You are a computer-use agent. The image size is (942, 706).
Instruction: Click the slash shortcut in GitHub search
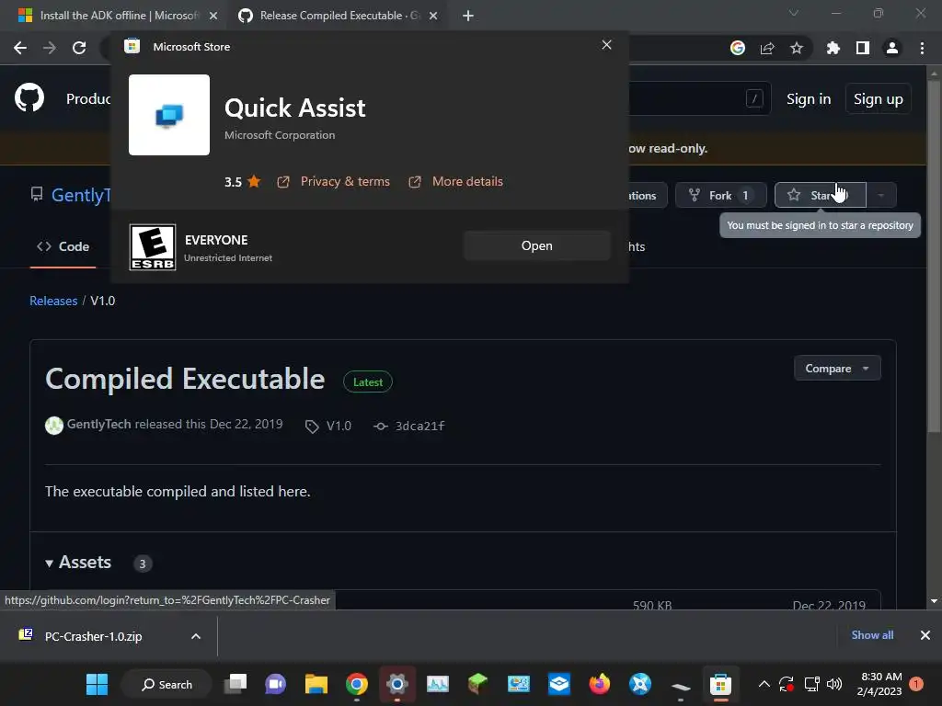tap(754, 98)
